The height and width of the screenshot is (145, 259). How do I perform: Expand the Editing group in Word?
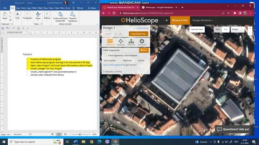click(47, 16)
